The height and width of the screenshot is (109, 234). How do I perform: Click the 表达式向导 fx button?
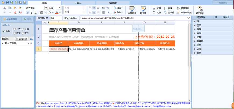(71, 18)
